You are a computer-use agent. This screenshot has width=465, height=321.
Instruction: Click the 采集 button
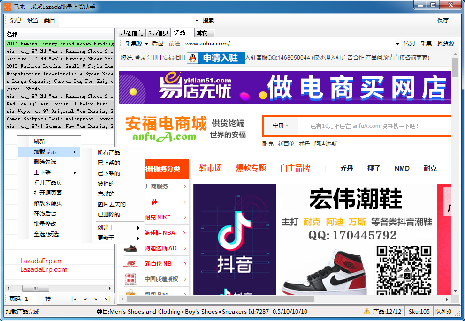(x=426, y=44)
